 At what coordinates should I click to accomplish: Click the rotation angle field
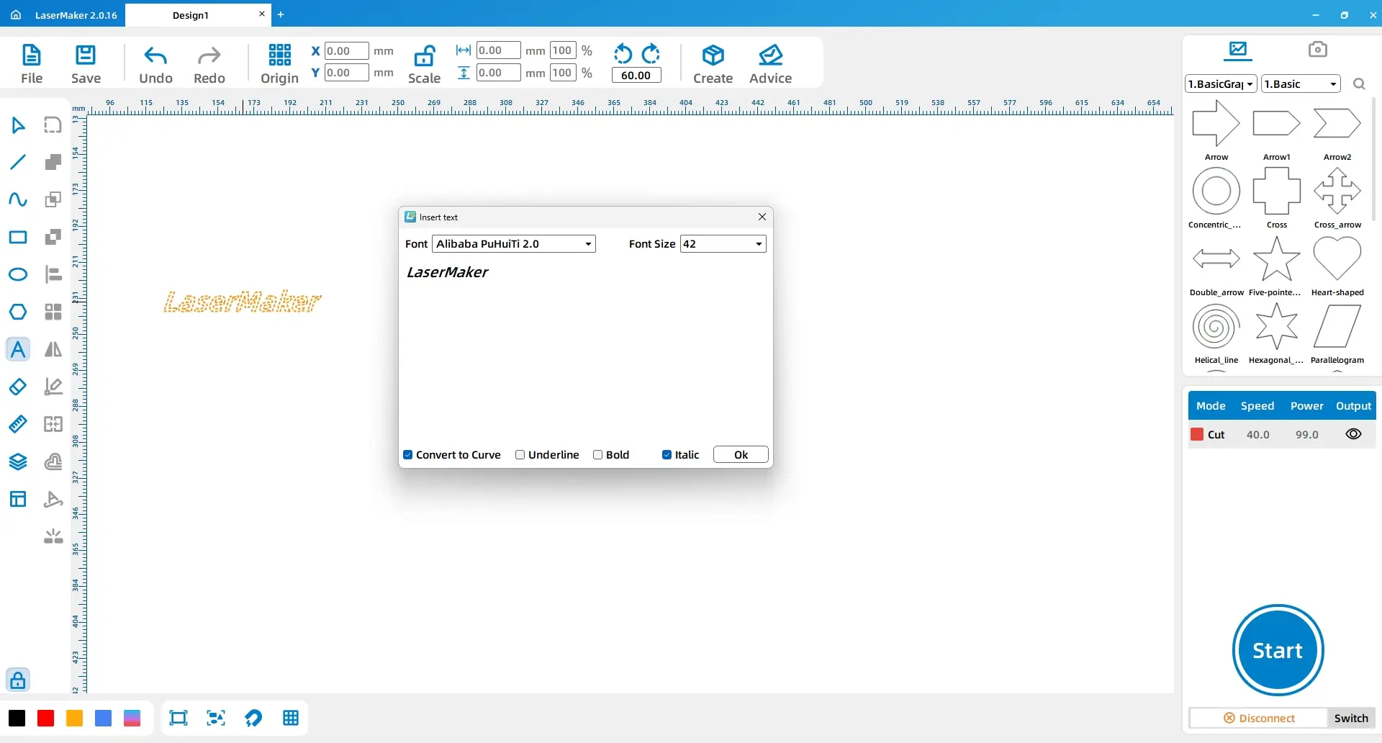click(636, 75)
